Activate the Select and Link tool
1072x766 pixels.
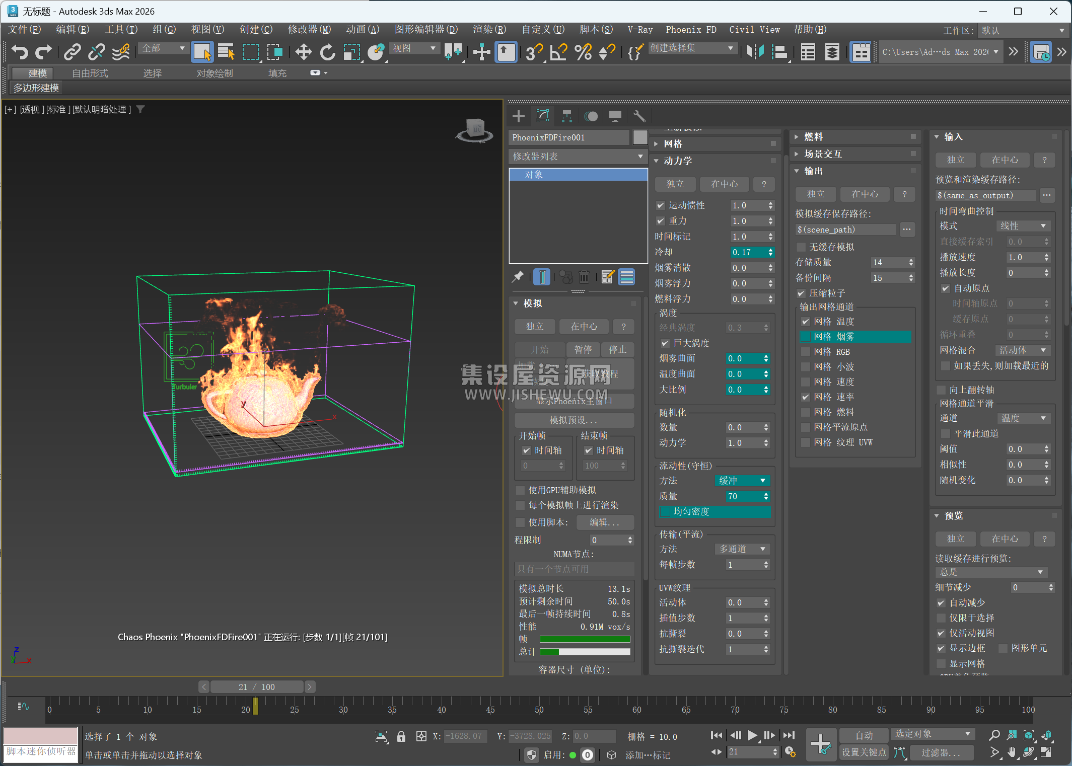point(73,52)
